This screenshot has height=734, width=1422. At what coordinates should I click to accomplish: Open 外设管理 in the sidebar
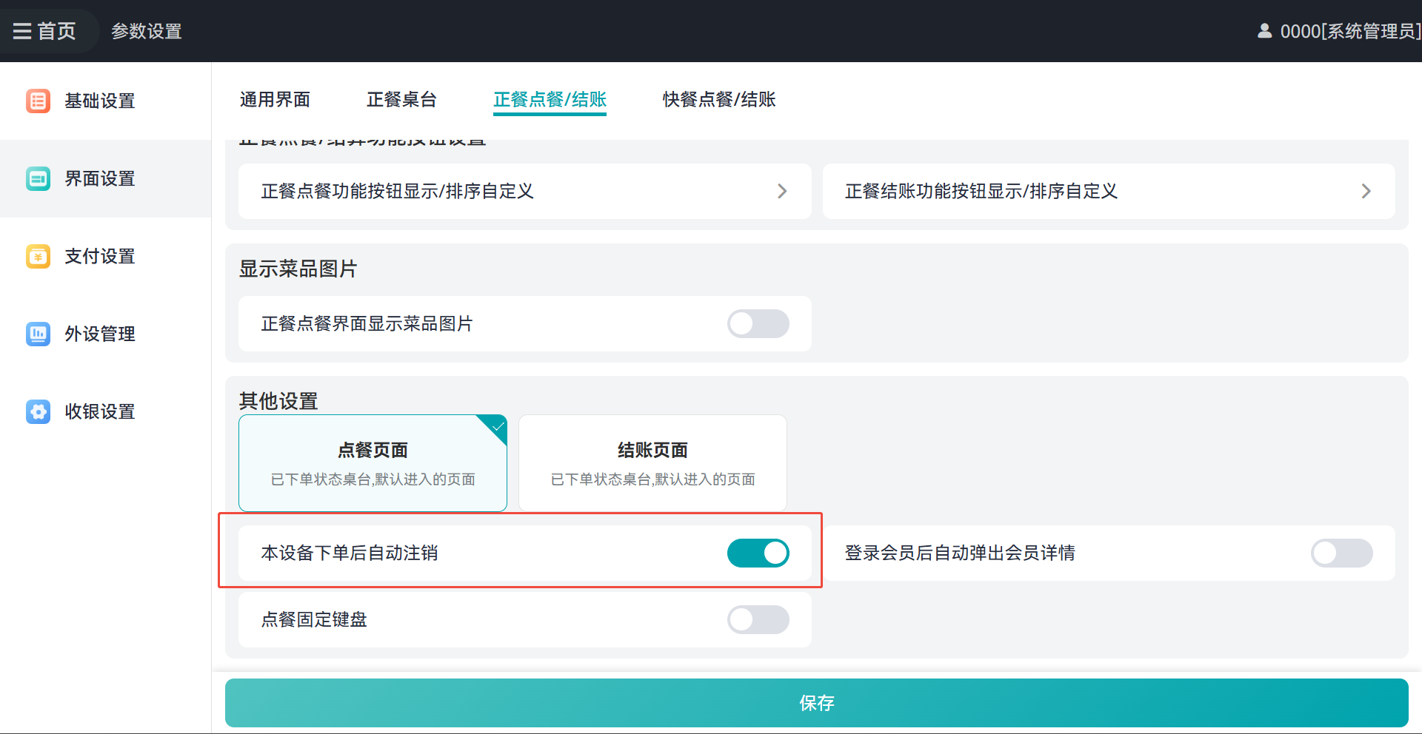pos(105,334)
